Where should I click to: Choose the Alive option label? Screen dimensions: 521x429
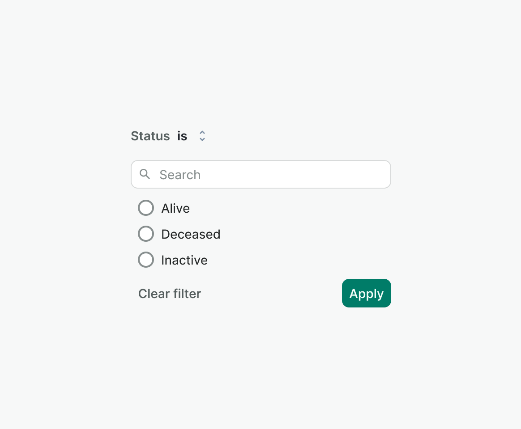(175, 208)
